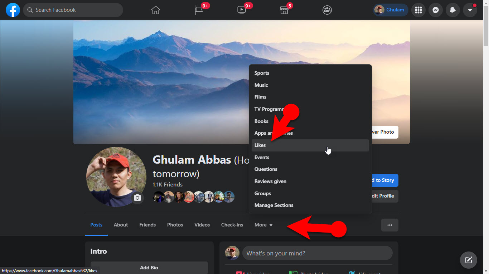Choose Manage Sections in the menu
Screen dimensions: 489x274
coord(274,205)
